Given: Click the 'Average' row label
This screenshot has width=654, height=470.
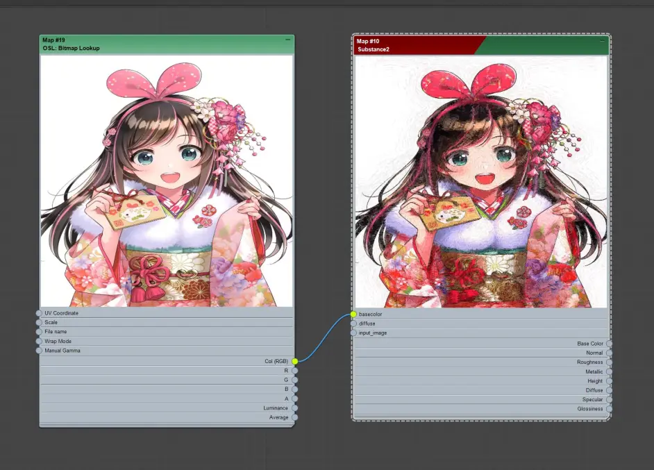Looking at the screenshot, I should 278,417.
